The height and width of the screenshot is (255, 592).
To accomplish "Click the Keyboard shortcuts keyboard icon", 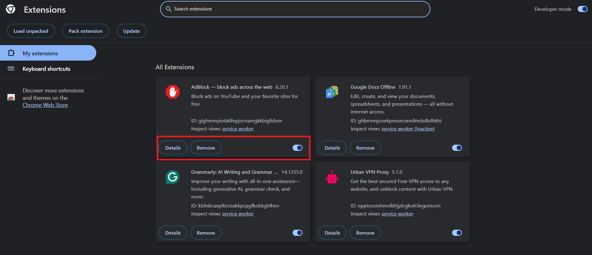I will tap(11, 69).
